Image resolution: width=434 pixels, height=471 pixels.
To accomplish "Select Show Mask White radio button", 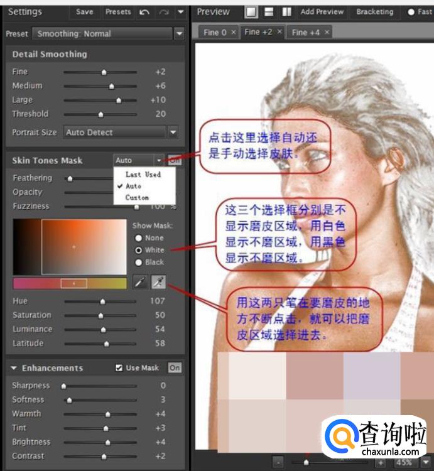I will (x=138, y=250).
